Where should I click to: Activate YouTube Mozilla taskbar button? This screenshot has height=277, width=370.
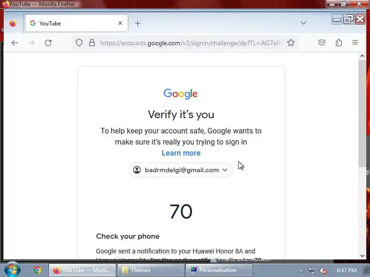click(x=82, y=270)
